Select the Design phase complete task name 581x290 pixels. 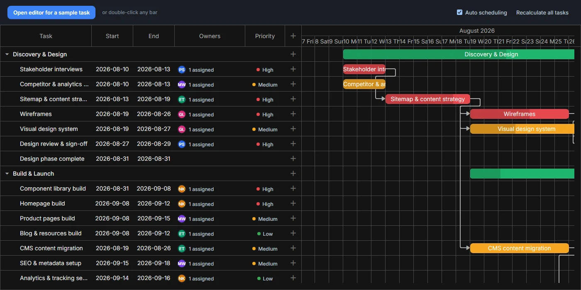coord(52,159)
